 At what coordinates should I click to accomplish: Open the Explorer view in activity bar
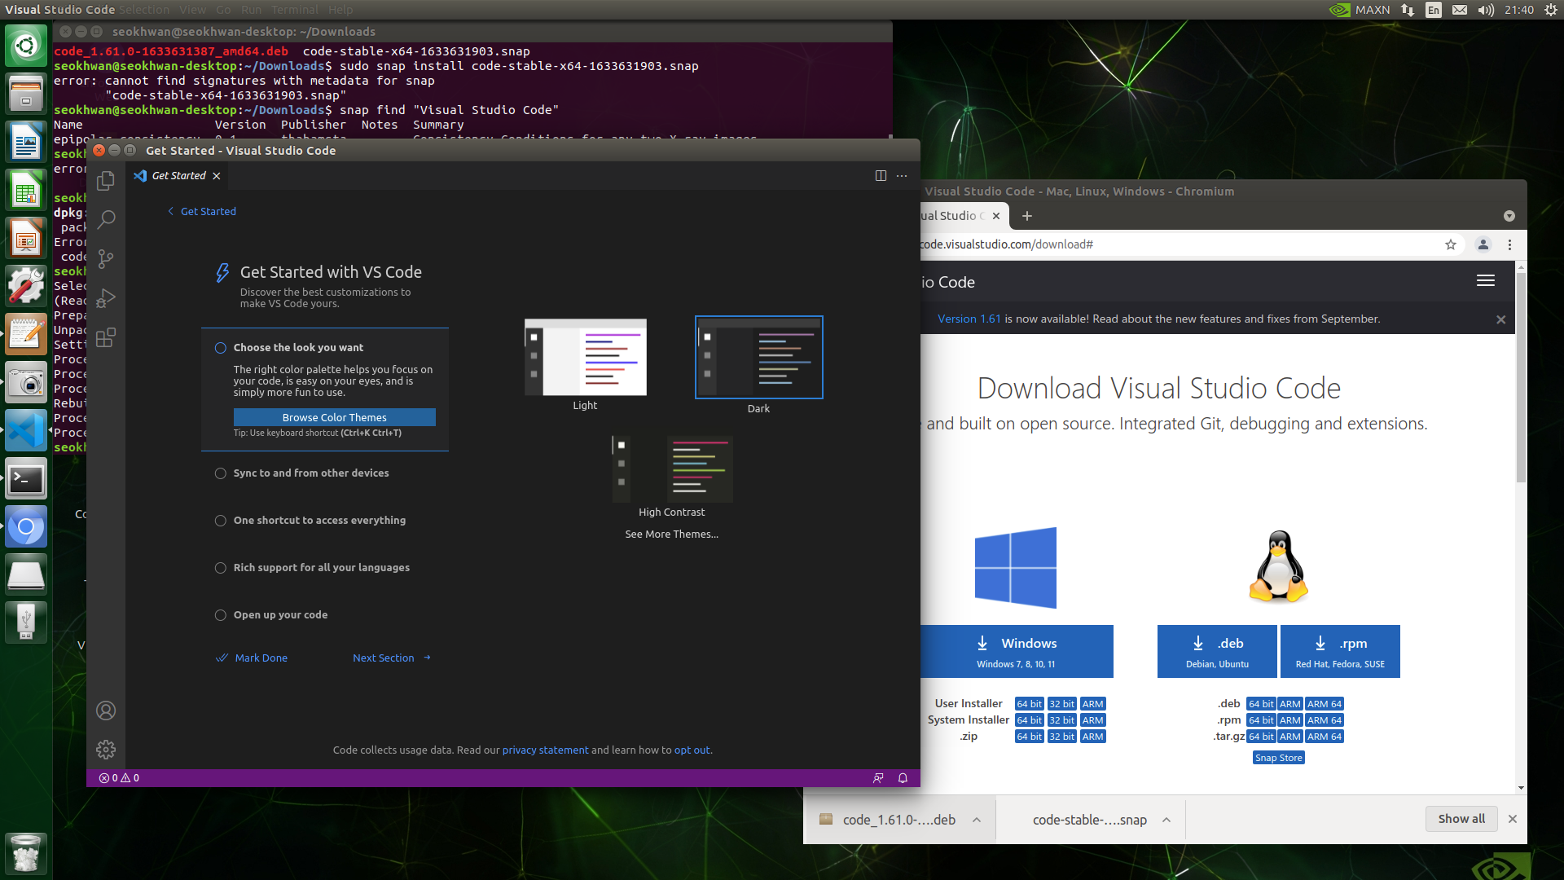pos(106,181)
